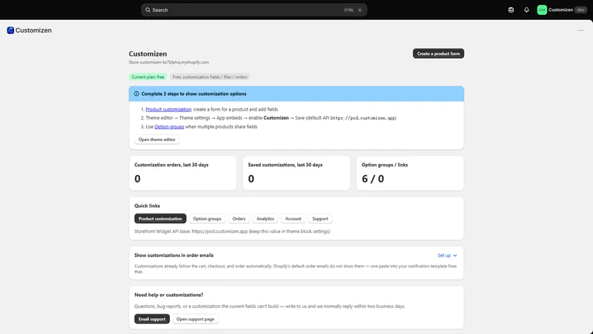Viewport: 593px width, 334px height.
Task: Open the three-dot more actions menu
Action: pos(580,30)
